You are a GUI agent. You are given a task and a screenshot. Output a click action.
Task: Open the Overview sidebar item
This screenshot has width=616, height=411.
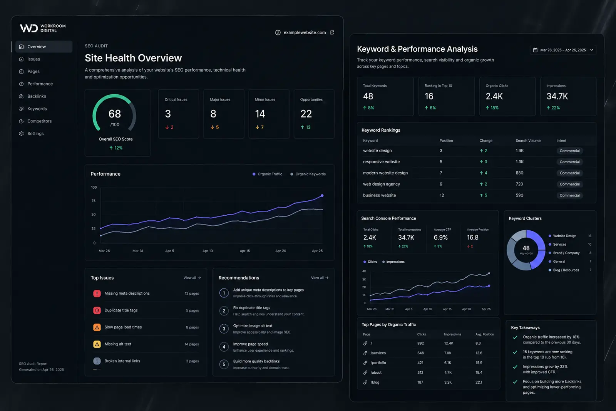click(x=44, y=47)
